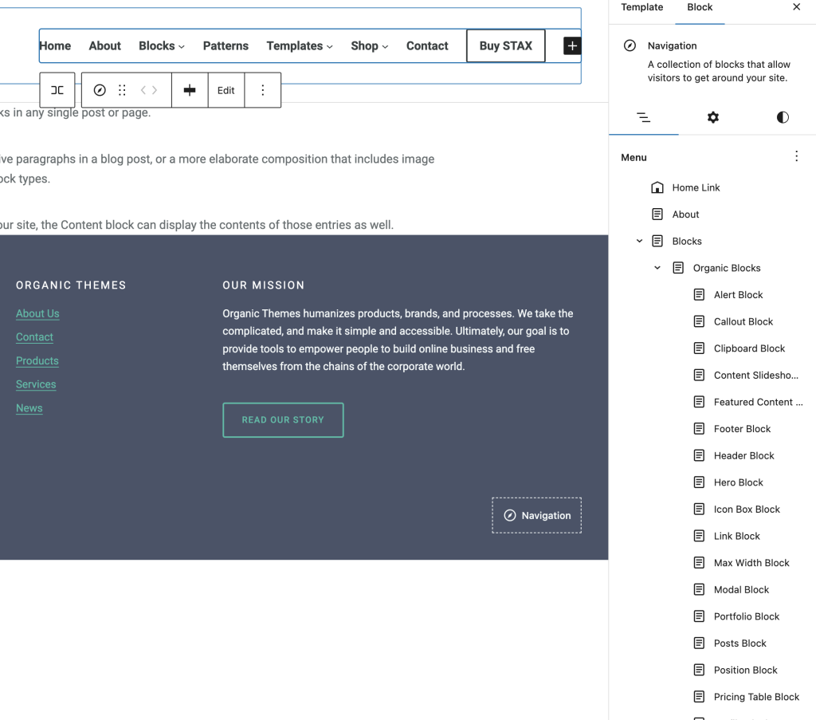Select the Hero Block menu item
This screenshot has height=720, width=816.
738,482
